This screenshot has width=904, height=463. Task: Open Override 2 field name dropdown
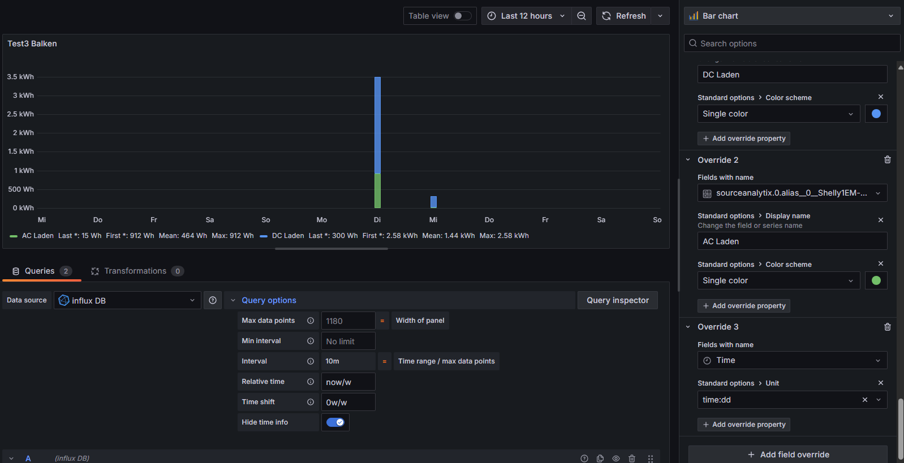(x=792, y=193)
